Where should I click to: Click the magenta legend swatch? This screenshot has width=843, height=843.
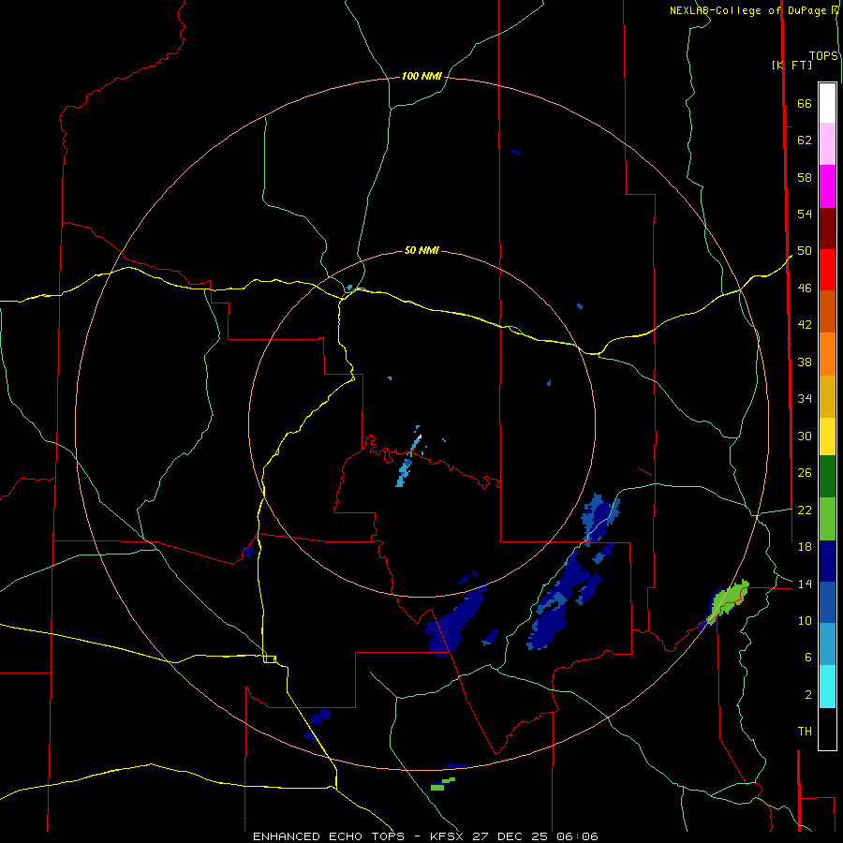click(827, 186)
